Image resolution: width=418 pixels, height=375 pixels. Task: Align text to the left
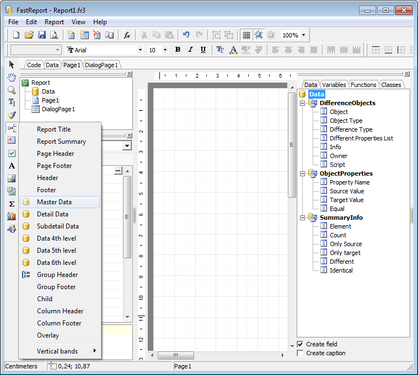275,50
